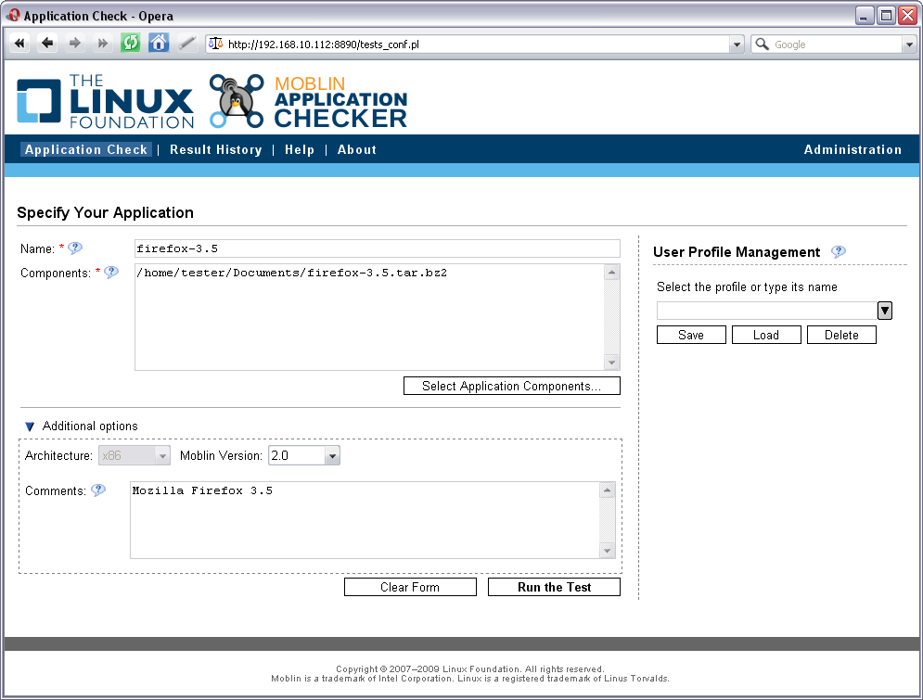
Task: Open the Help tab
Action: 300,149
